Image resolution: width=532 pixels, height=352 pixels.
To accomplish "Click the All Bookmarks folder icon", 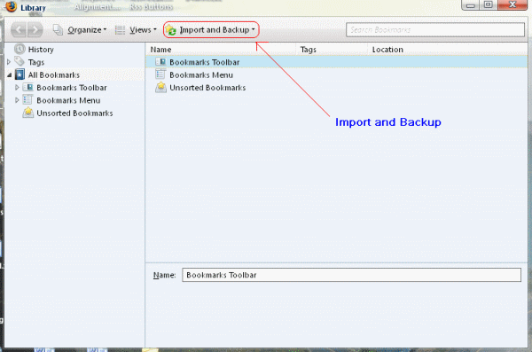I will point(20,74).
